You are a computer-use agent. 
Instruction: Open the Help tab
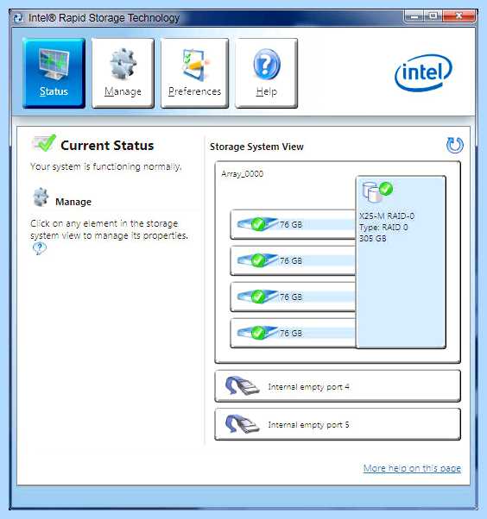[x=266, y=72]
